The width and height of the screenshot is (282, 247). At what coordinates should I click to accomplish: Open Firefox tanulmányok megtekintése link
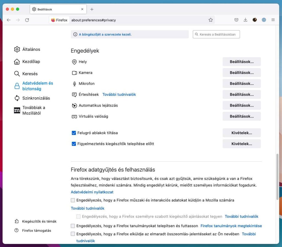pyautogui.click(x=231, y=226)
